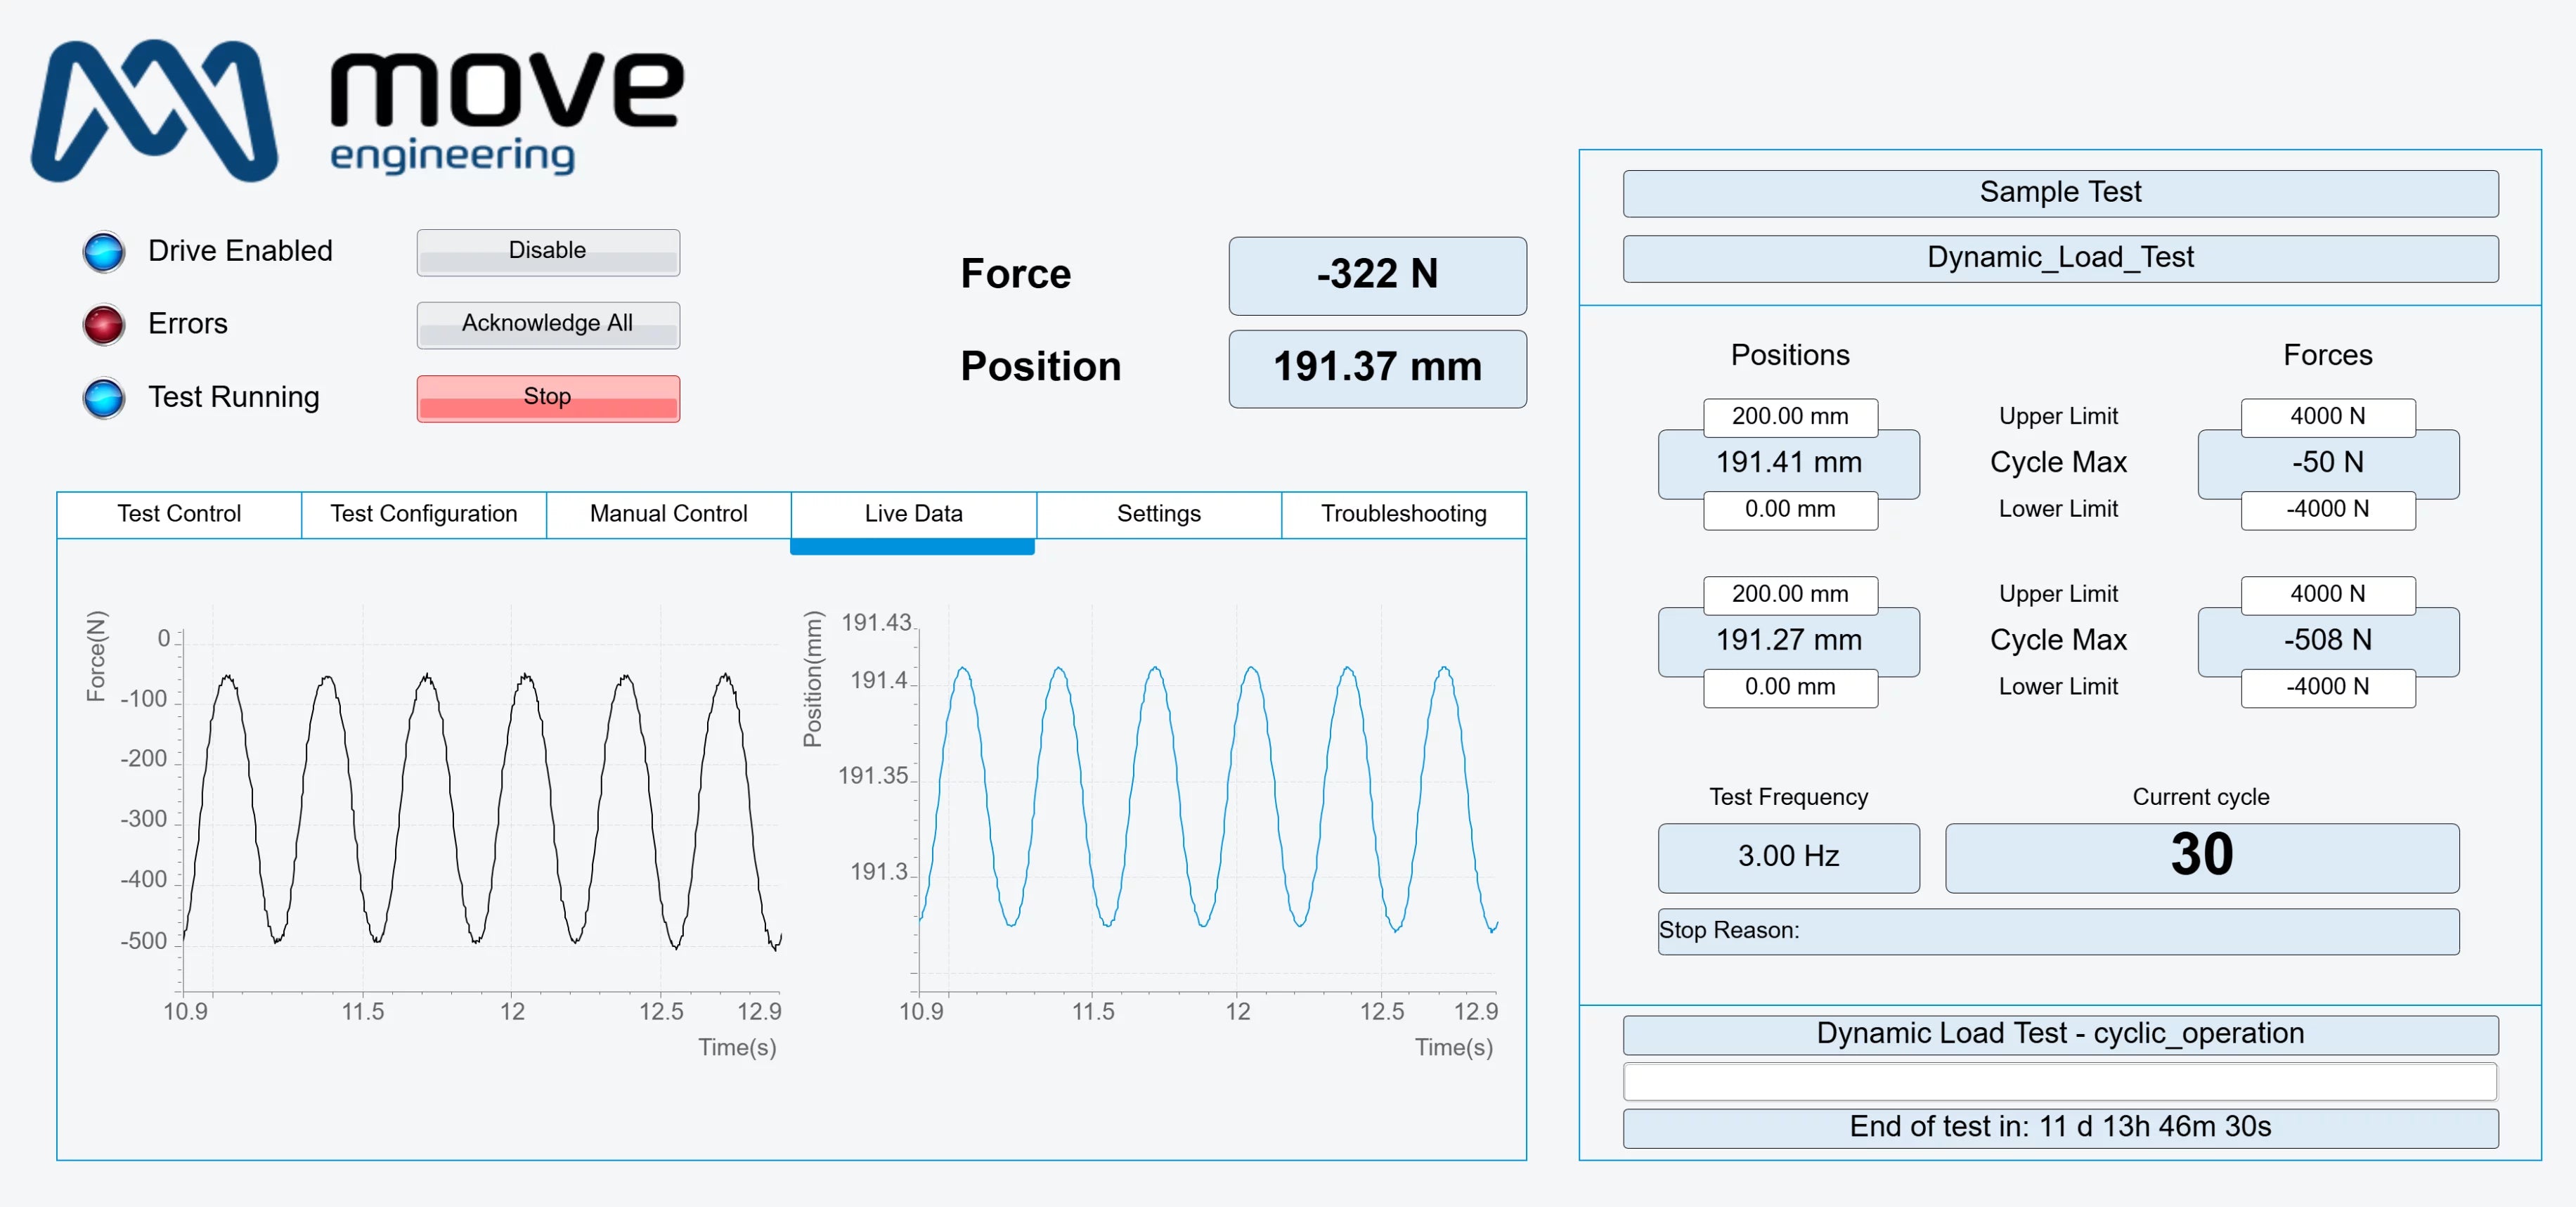Click the Move Engineering logo
Image resolution: width=2576 pixels, height=1207 pixels.
click(x=357, y=111)
